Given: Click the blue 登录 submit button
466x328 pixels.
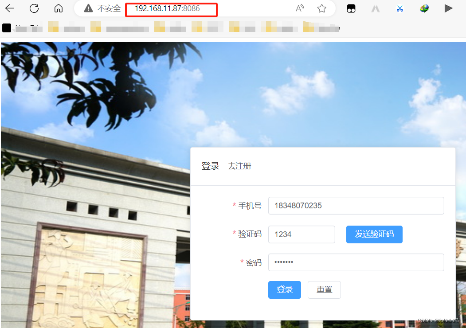Looking at the screenshot, I should [285, 290].
